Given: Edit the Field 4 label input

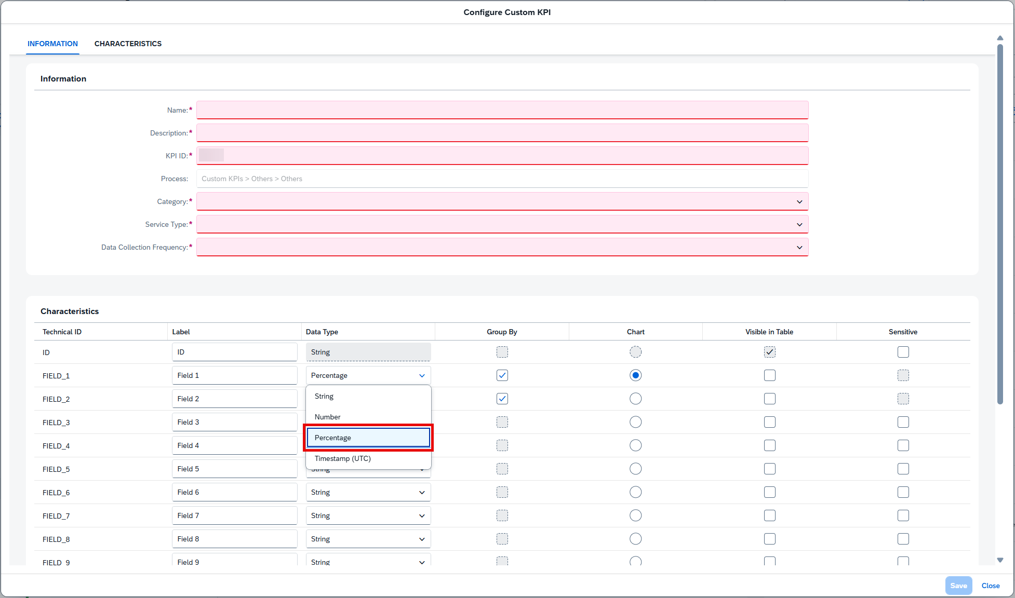Looking at the screenshot, I should [235, 445].
